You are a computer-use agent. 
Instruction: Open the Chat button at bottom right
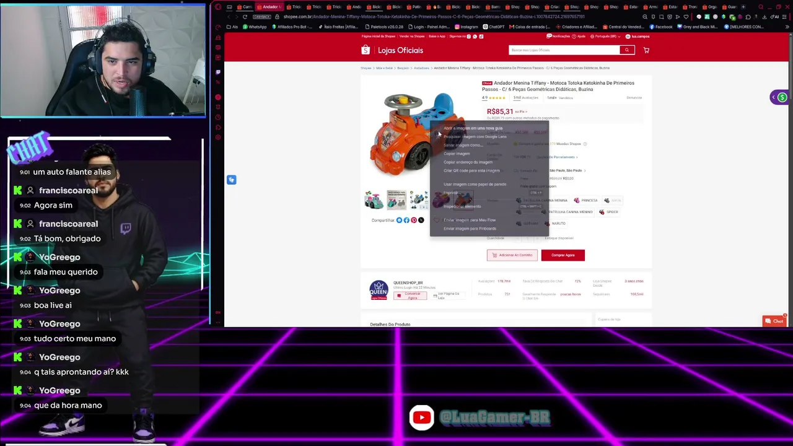pos(774,321)
